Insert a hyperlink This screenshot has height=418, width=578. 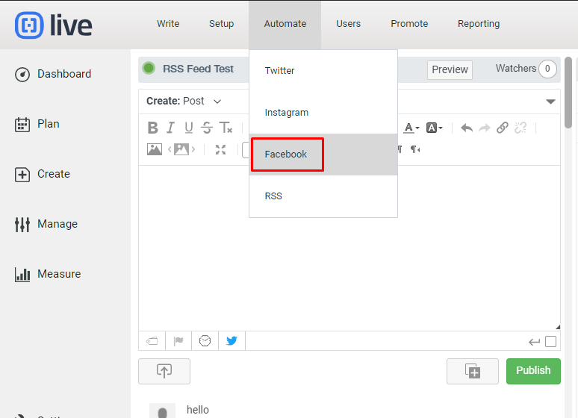coord(503,128)
